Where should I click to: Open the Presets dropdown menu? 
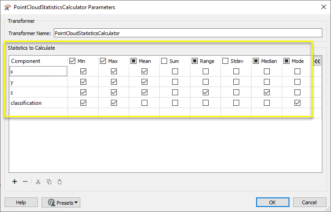[61, 202]
